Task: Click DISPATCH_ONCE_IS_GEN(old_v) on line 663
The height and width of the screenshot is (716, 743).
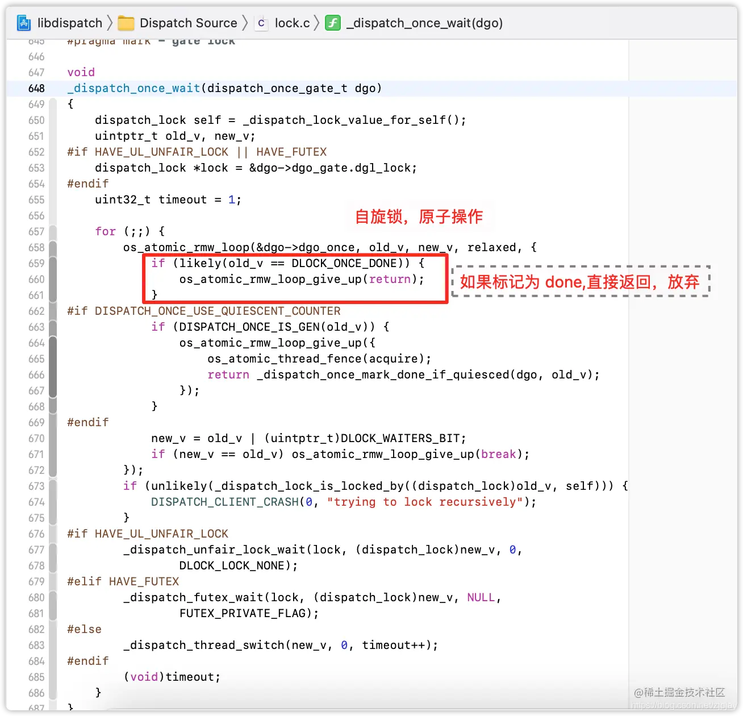Action: (277, 327)
